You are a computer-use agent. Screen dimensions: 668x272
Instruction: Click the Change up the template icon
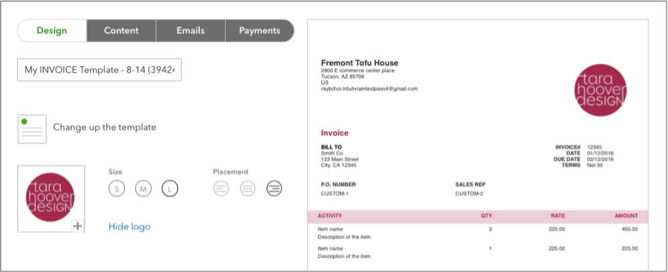[32, 129]
